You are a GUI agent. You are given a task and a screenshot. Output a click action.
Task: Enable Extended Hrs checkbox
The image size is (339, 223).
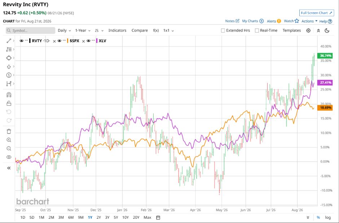223,31
